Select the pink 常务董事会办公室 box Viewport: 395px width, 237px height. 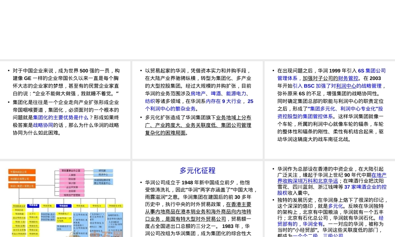(x=72, y=171)
